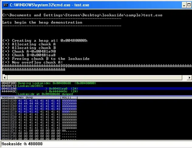Select hex dump row at address 00481EF8
Image resolution: width=192 pixels, height=148 pixels.
(x=39, y=131)
